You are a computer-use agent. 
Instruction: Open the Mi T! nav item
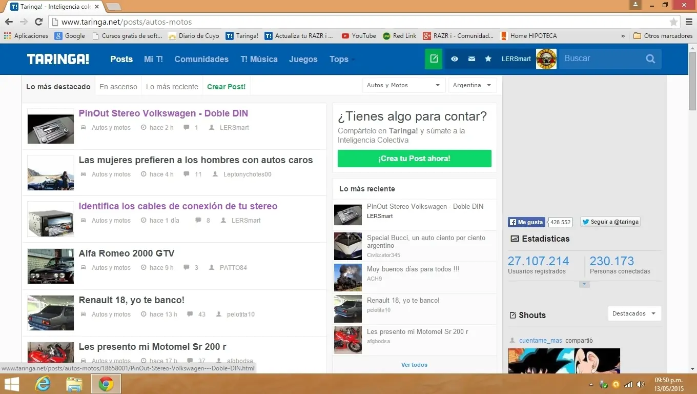tap(153, 59)
